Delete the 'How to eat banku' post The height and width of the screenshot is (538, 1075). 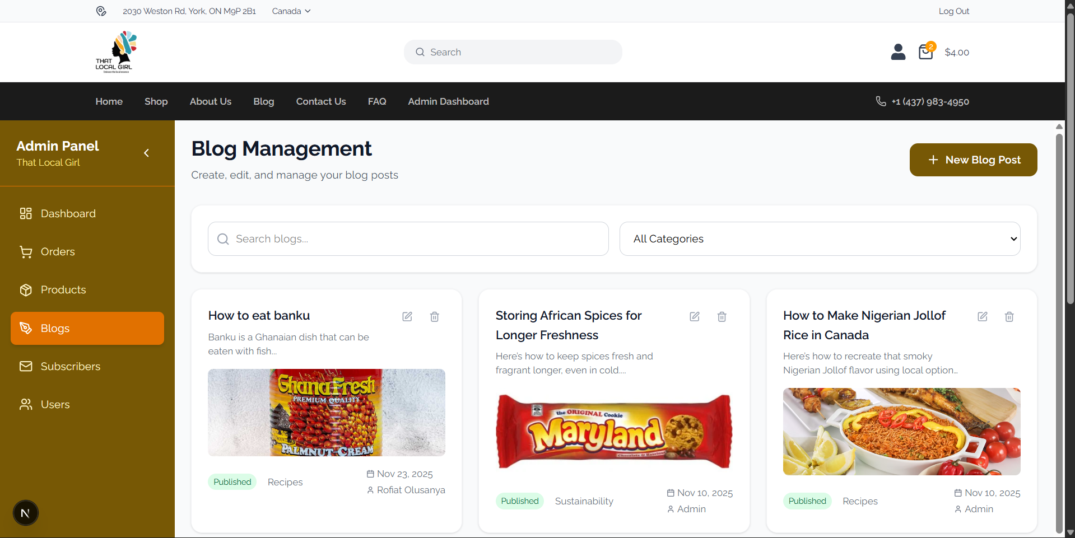point(434,317)
